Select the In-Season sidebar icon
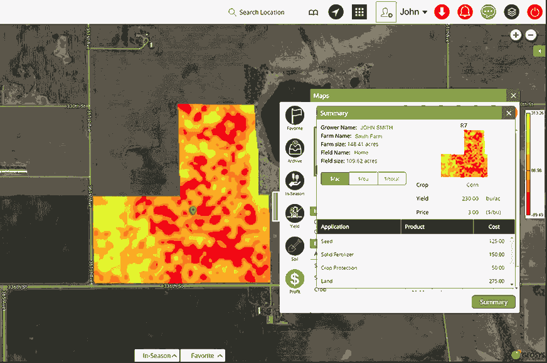The width and height of the screenshot is (547, 363). [295, 181]
